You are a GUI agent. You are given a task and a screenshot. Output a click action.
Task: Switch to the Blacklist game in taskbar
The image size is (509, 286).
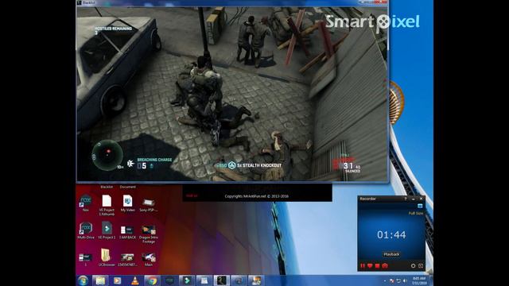click(222, 280)
